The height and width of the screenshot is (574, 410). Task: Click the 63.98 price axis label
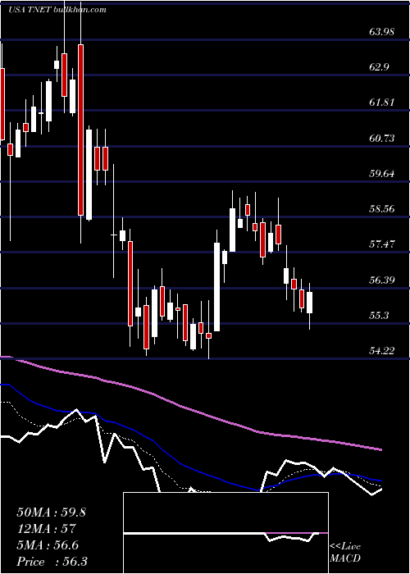coord(382,32)
